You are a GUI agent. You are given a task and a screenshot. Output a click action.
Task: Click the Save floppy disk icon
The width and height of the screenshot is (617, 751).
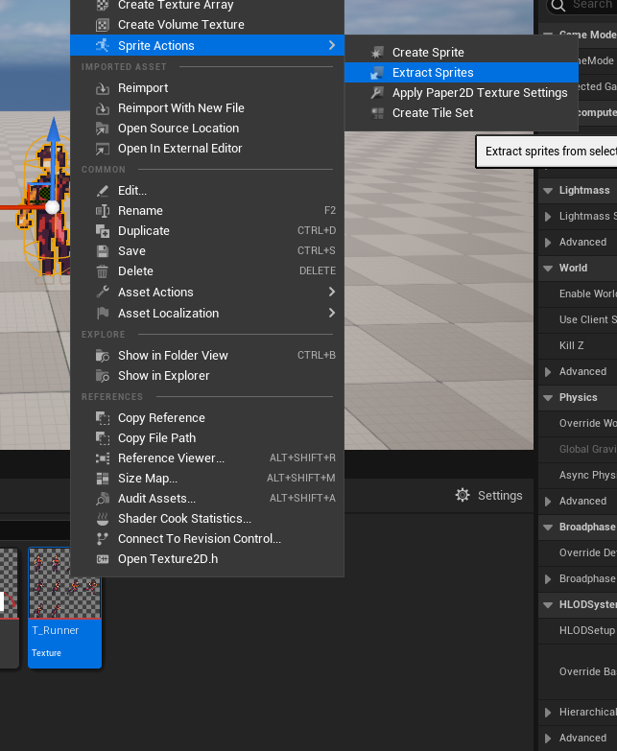coord(103,251)
